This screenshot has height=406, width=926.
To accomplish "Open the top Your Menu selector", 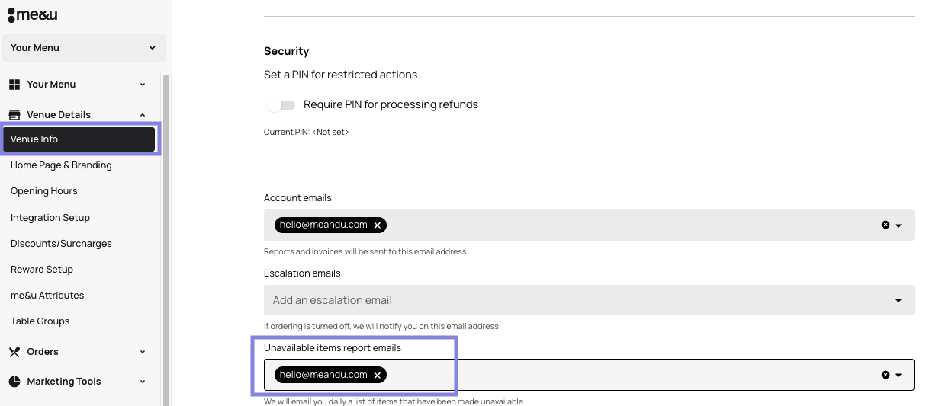I will point(84,48).
